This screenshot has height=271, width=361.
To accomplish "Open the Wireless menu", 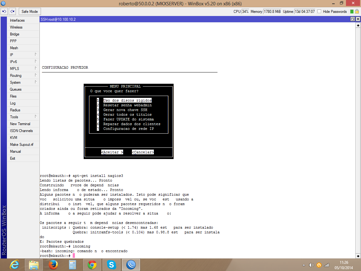I will click(x=23, y=27).
